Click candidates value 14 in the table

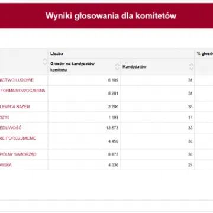190,117
